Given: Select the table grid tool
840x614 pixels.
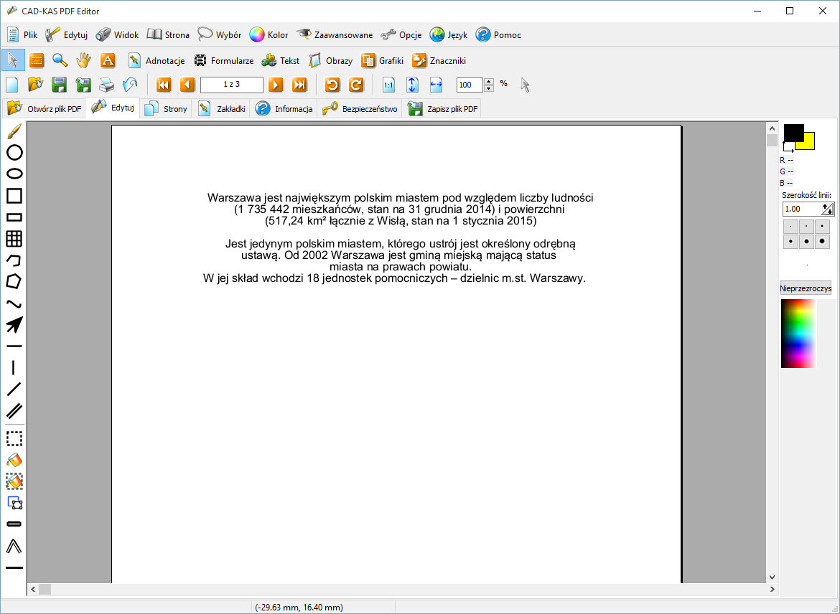Looking at the screenshot, I should 14,239.
